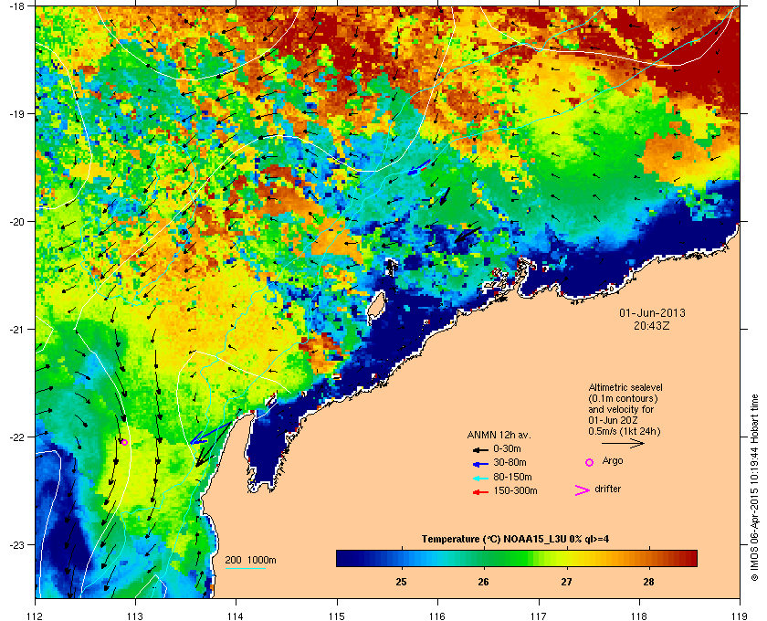The height and width of the screenshot is (621, 767).
Task: Click the blue 30-80m legend arrow
Action: pos(480,464)
